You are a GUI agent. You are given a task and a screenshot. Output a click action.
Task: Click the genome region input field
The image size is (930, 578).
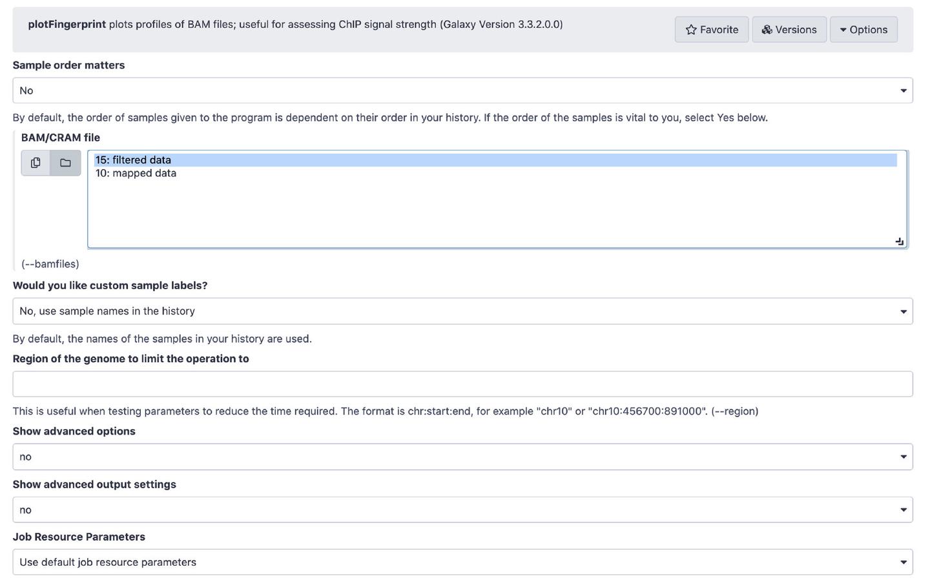pyautogui.click(x=462, y=384)
